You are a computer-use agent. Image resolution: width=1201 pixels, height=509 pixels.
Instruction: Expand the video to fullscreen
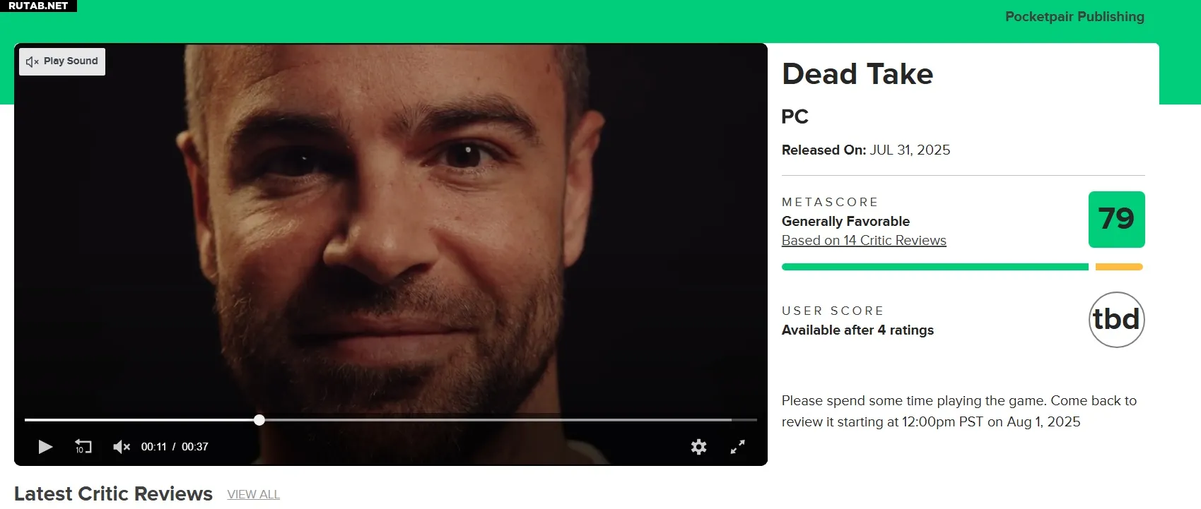coord(737,447)
